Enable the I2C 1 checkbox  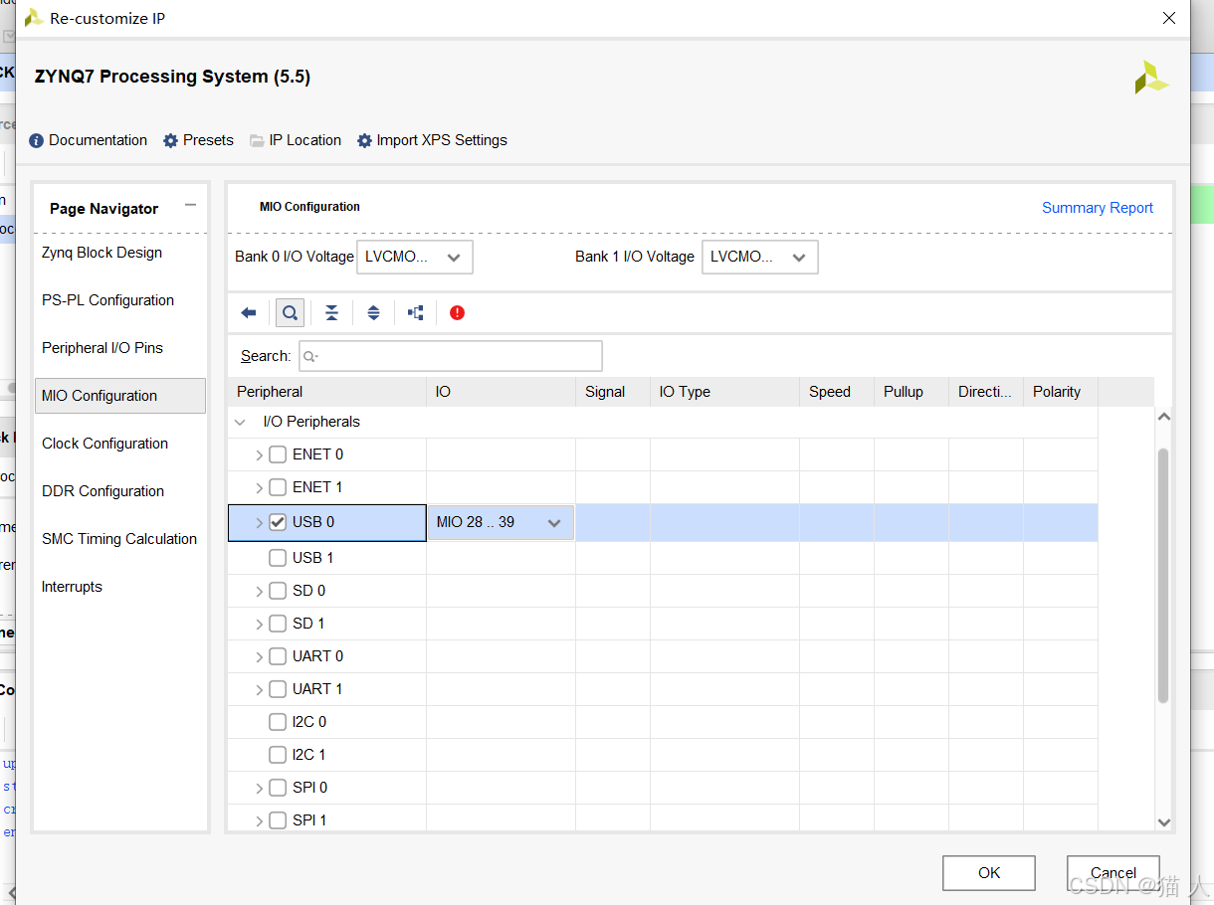pyautogui.click(x=278, y=755)
